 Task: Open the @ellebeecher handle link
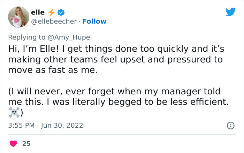point(54,21)
